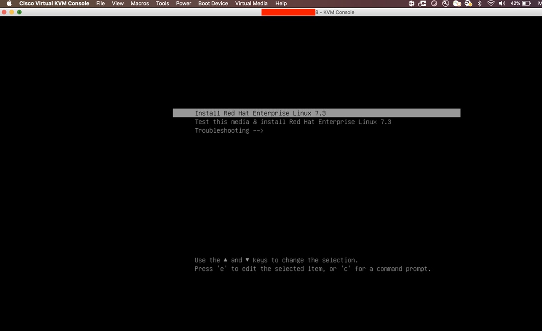The height and width of the screenshot is (331, 542).
Task: Select 'Install Red Hat Enterprise Linux 7.3' entry
Action: (316, 113)
